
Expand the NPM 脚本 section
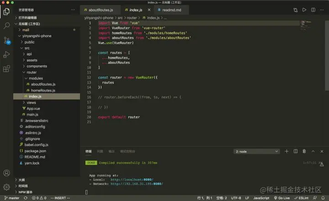point(47,192)
